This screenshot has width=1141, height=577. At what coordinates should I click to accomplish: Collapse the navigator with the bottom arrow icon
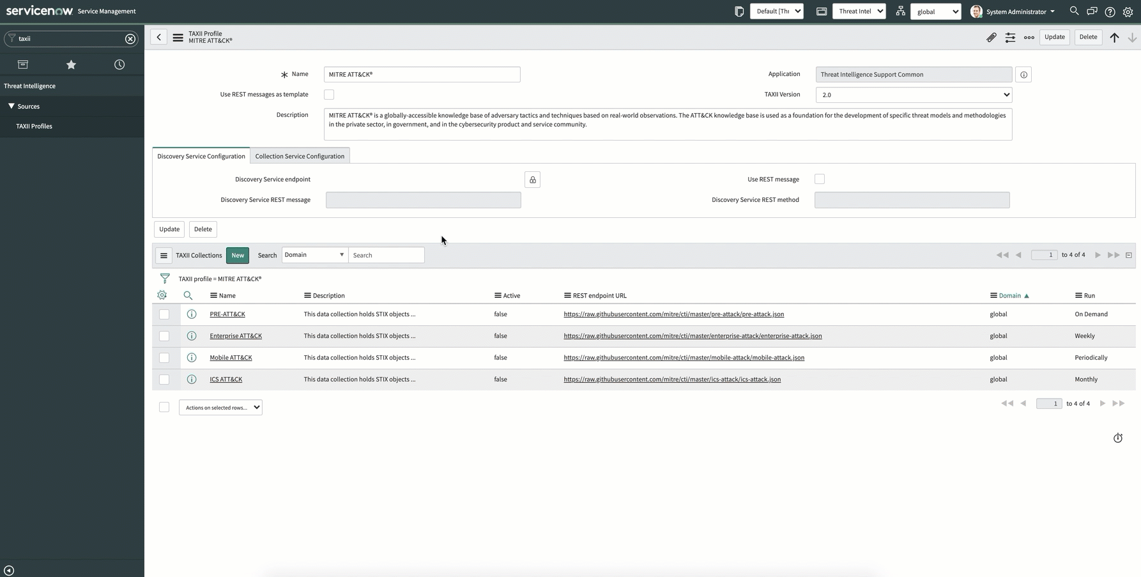pos(9,571)
